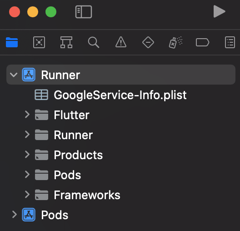Open the Find navigator magnifying glass

tap(94, 42)
